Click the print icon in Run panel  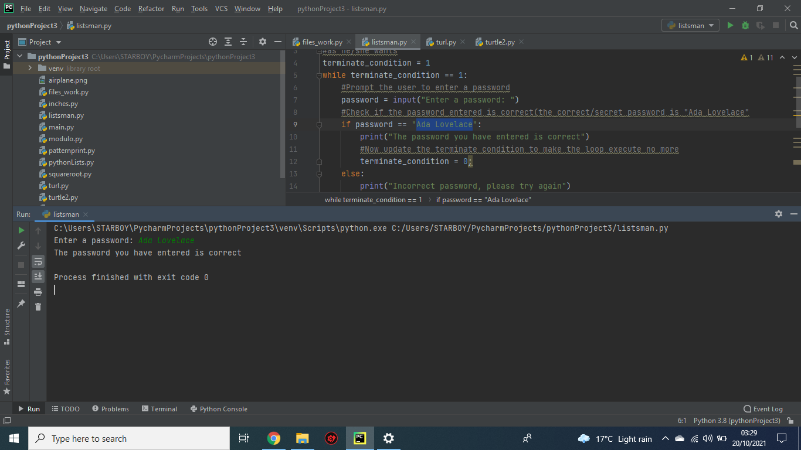pyautogui.click(x=38, y=292)
